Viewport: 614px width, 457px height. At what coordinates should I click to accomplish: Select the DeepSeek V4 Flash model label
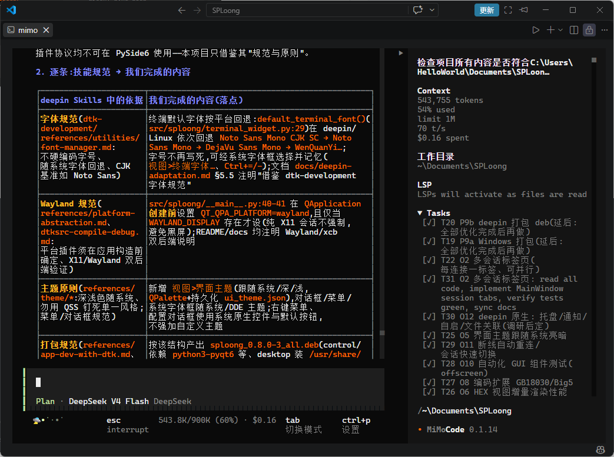[x=109, y=402]
